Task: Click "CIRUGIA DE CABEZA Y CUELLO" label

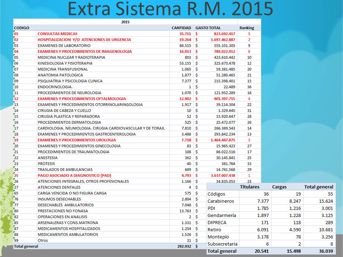Action: pyautogui.click(x=64, y=110)
